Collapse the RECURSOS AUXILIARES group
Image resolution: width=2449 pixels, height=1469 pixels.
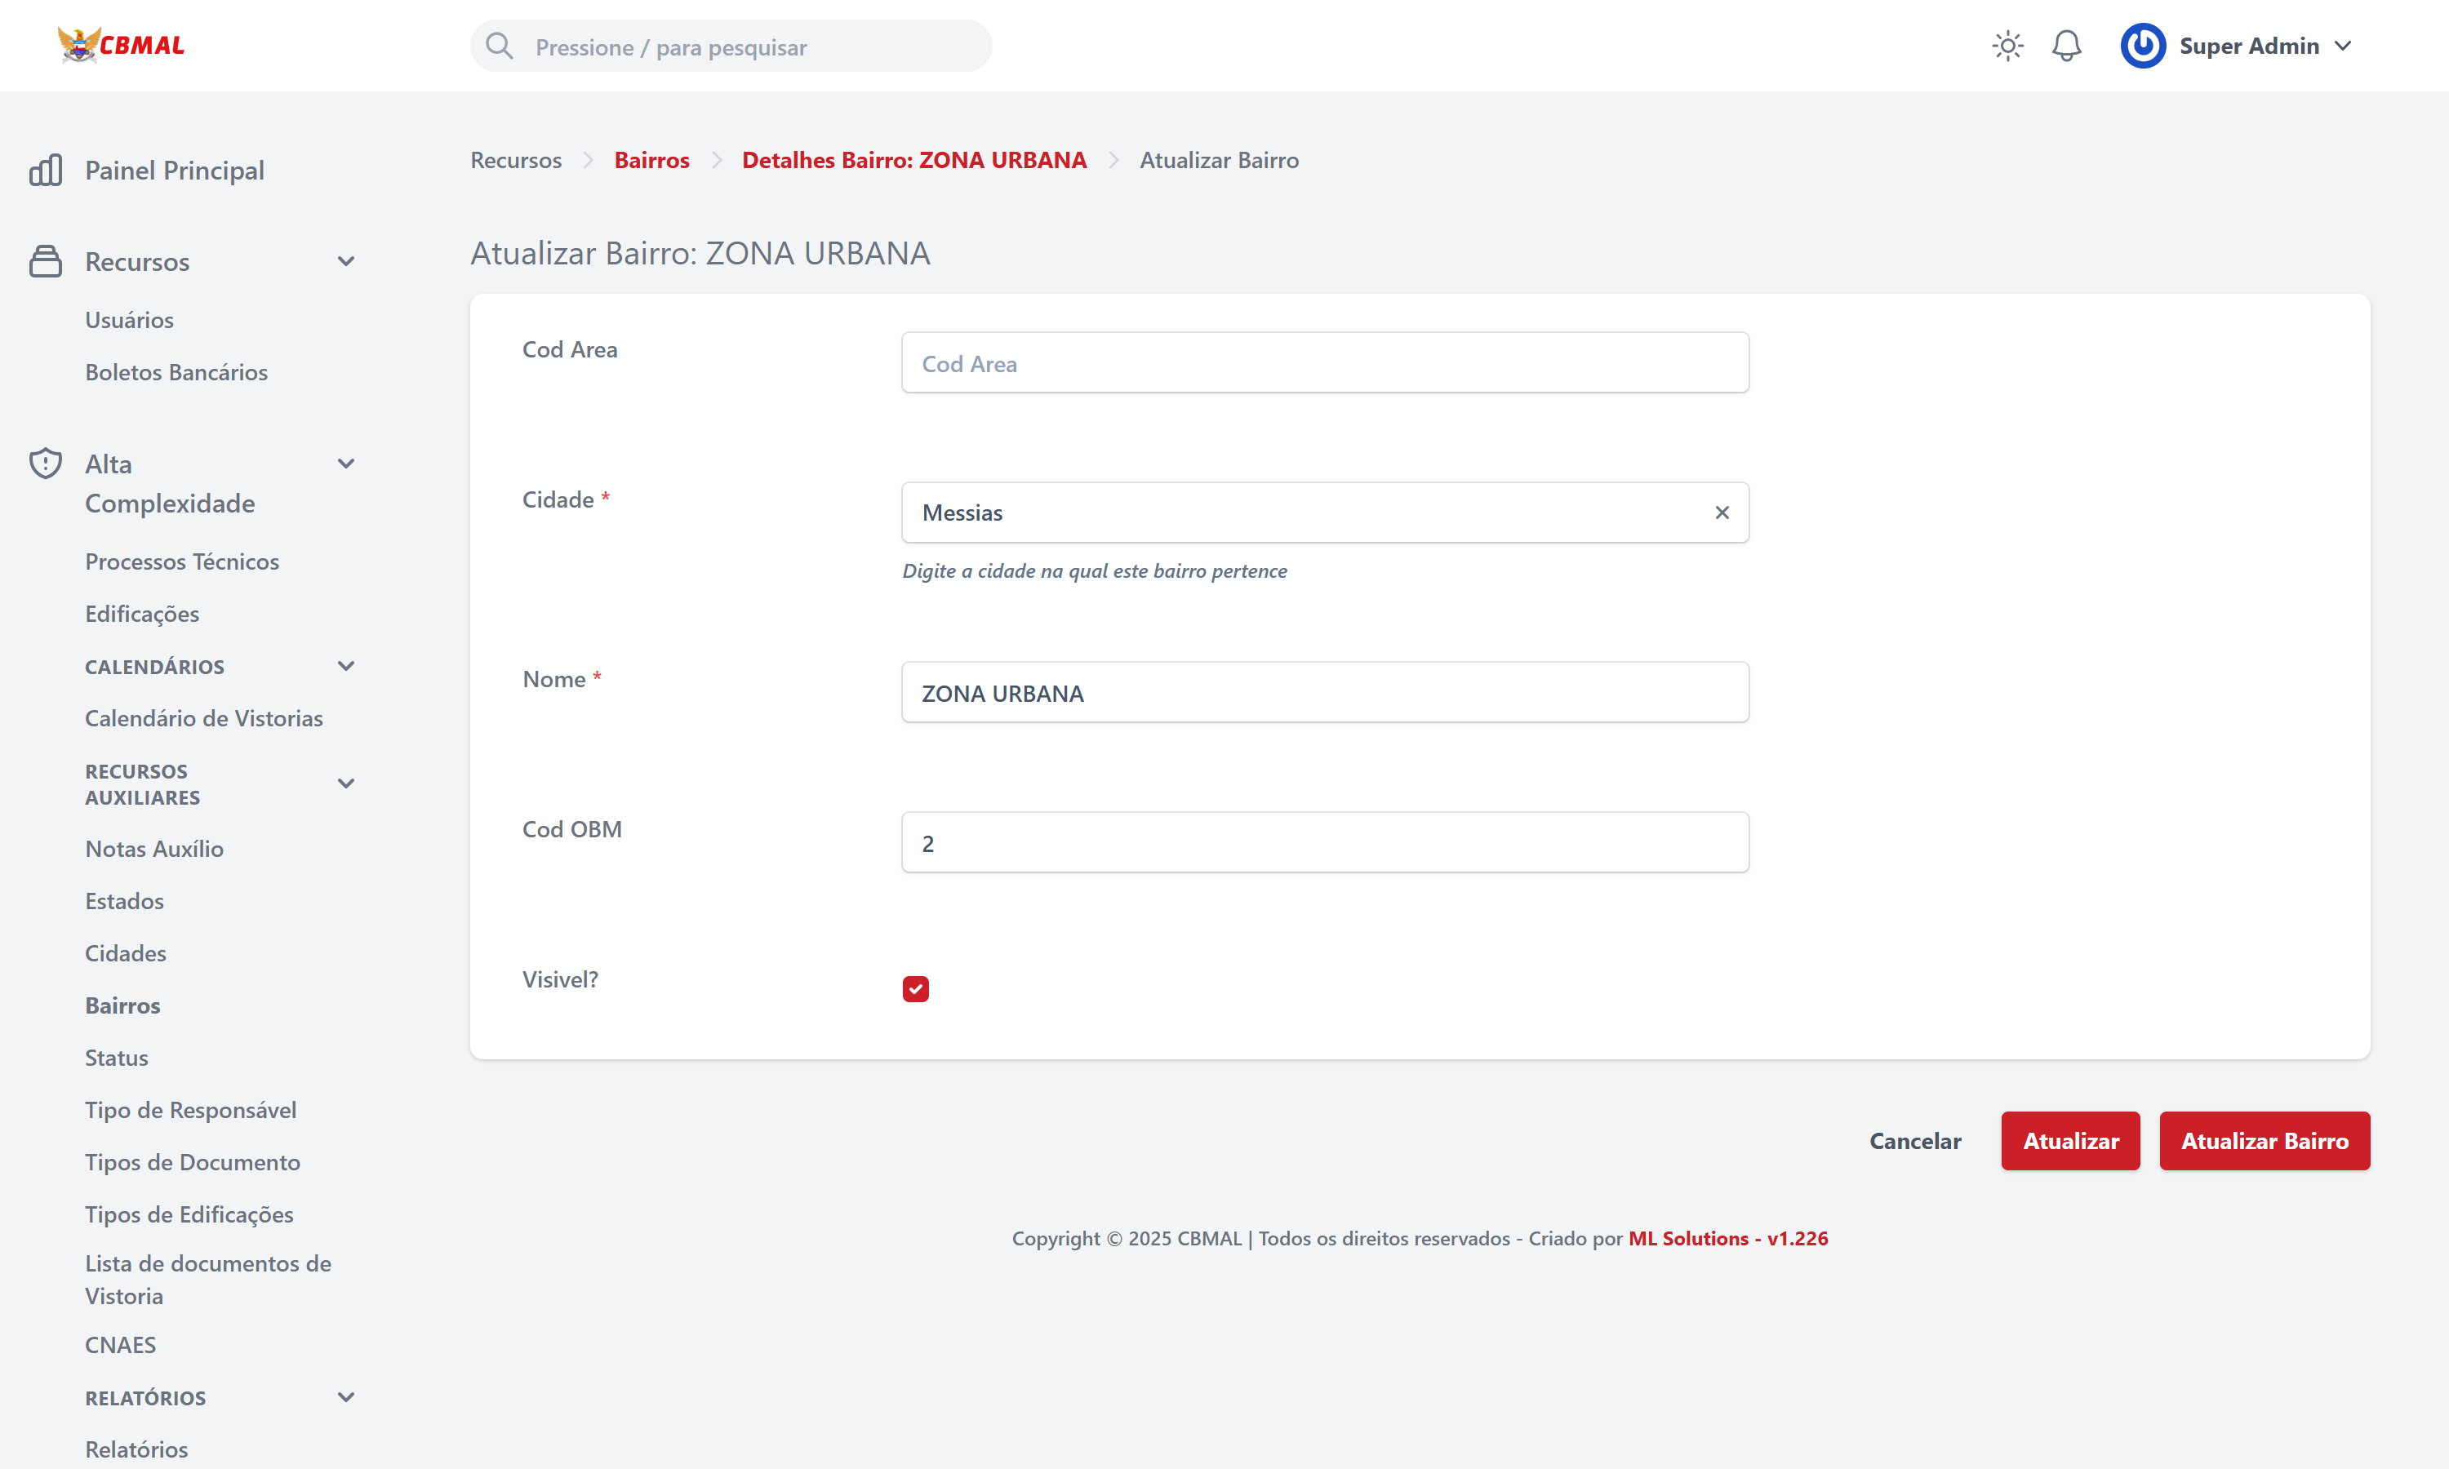pyautogui.click(x=345, y=784)
